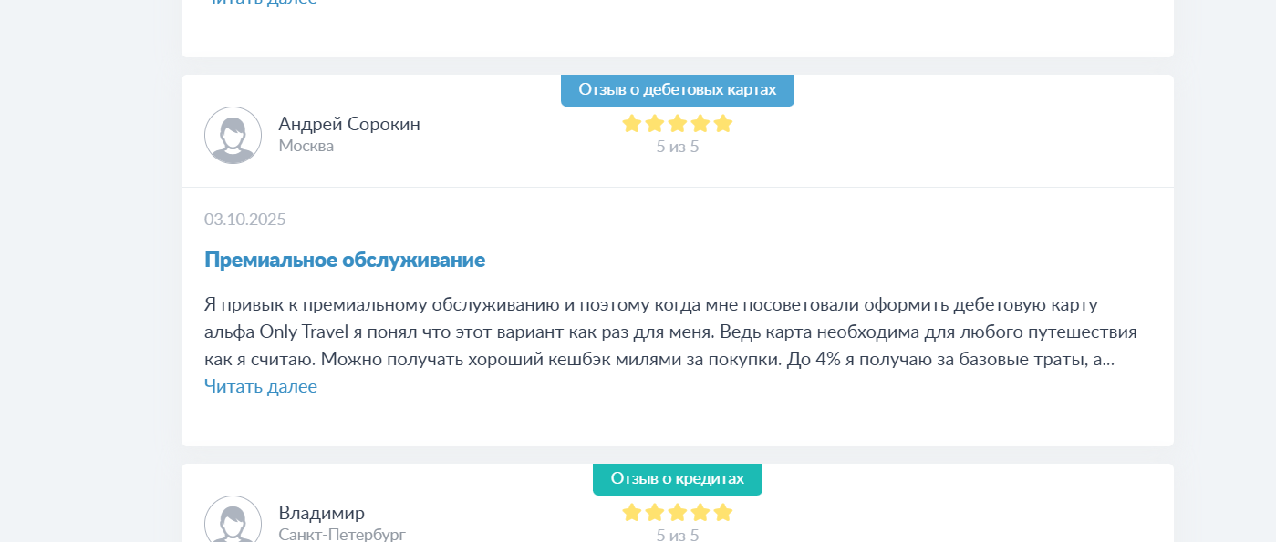The height and width of the screenshot is (542, 1276).
Task: Click first star in Андрей Сорокин's rating
Action: pos(632,124)
